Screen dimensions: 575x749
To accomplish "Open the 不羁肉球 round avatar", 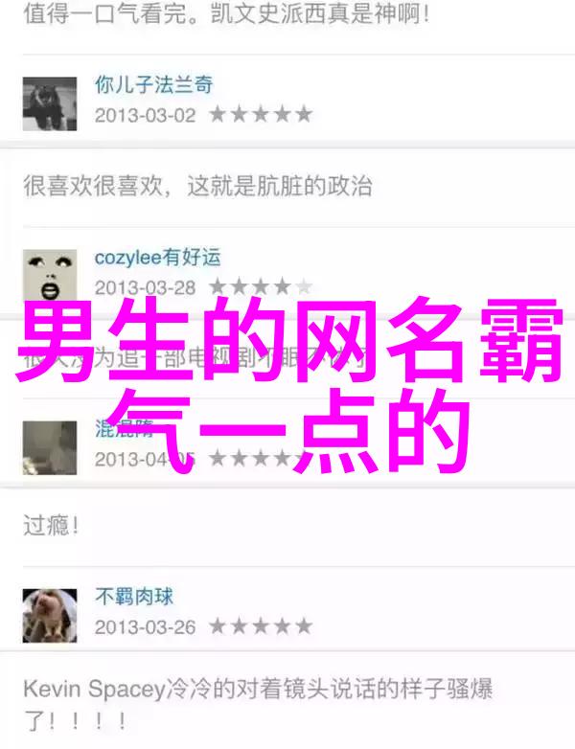I will (50, 616).
